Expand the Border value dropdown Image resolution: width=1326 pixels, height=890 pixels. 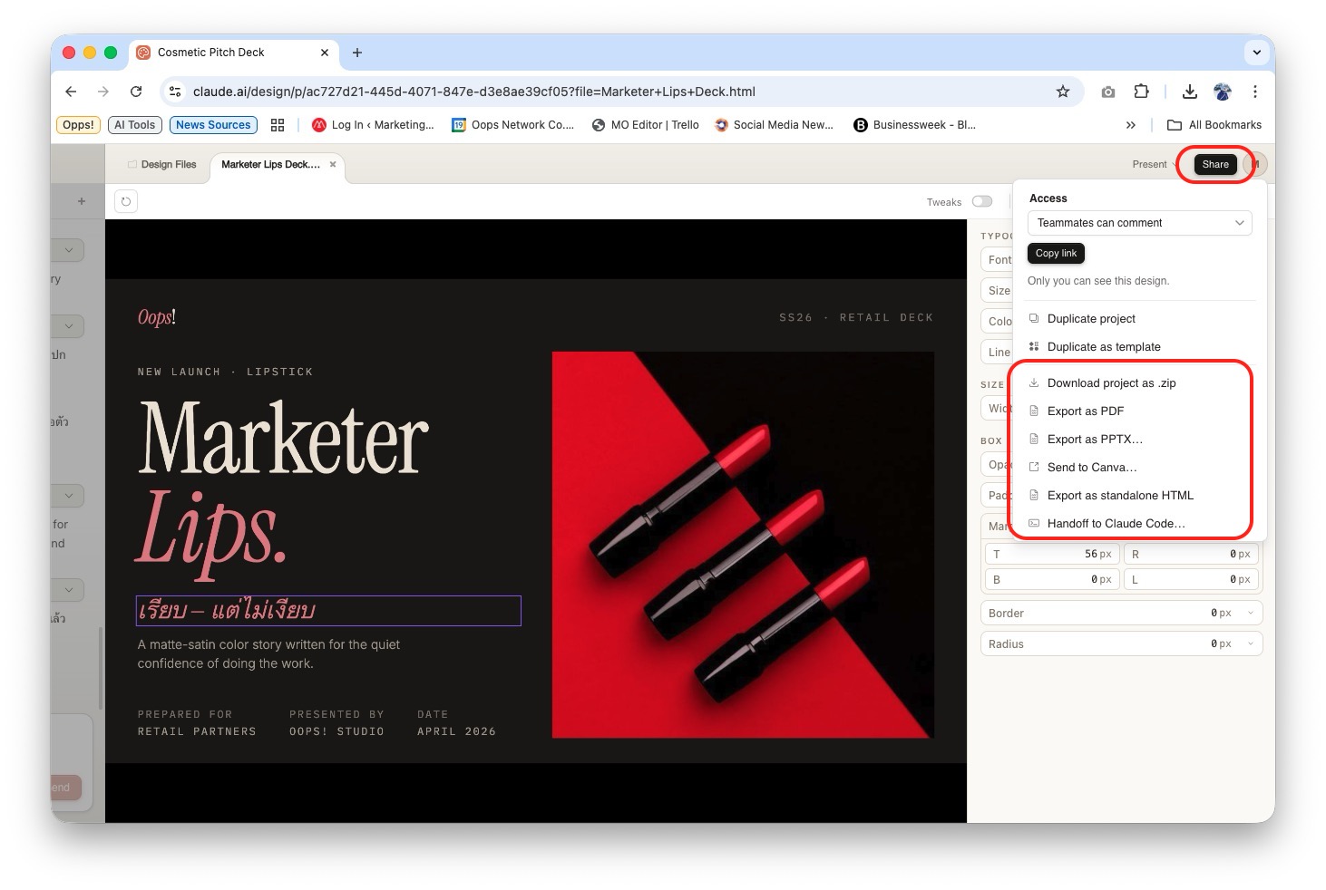(1251, 614)
